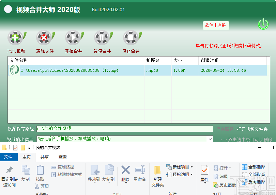Click 反向选择 invert selection

tap(254, 182)
